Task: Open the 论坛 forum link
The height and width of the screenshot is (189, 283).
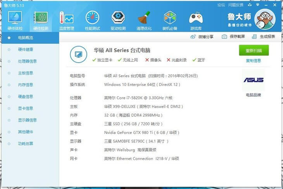Action: 221,5
